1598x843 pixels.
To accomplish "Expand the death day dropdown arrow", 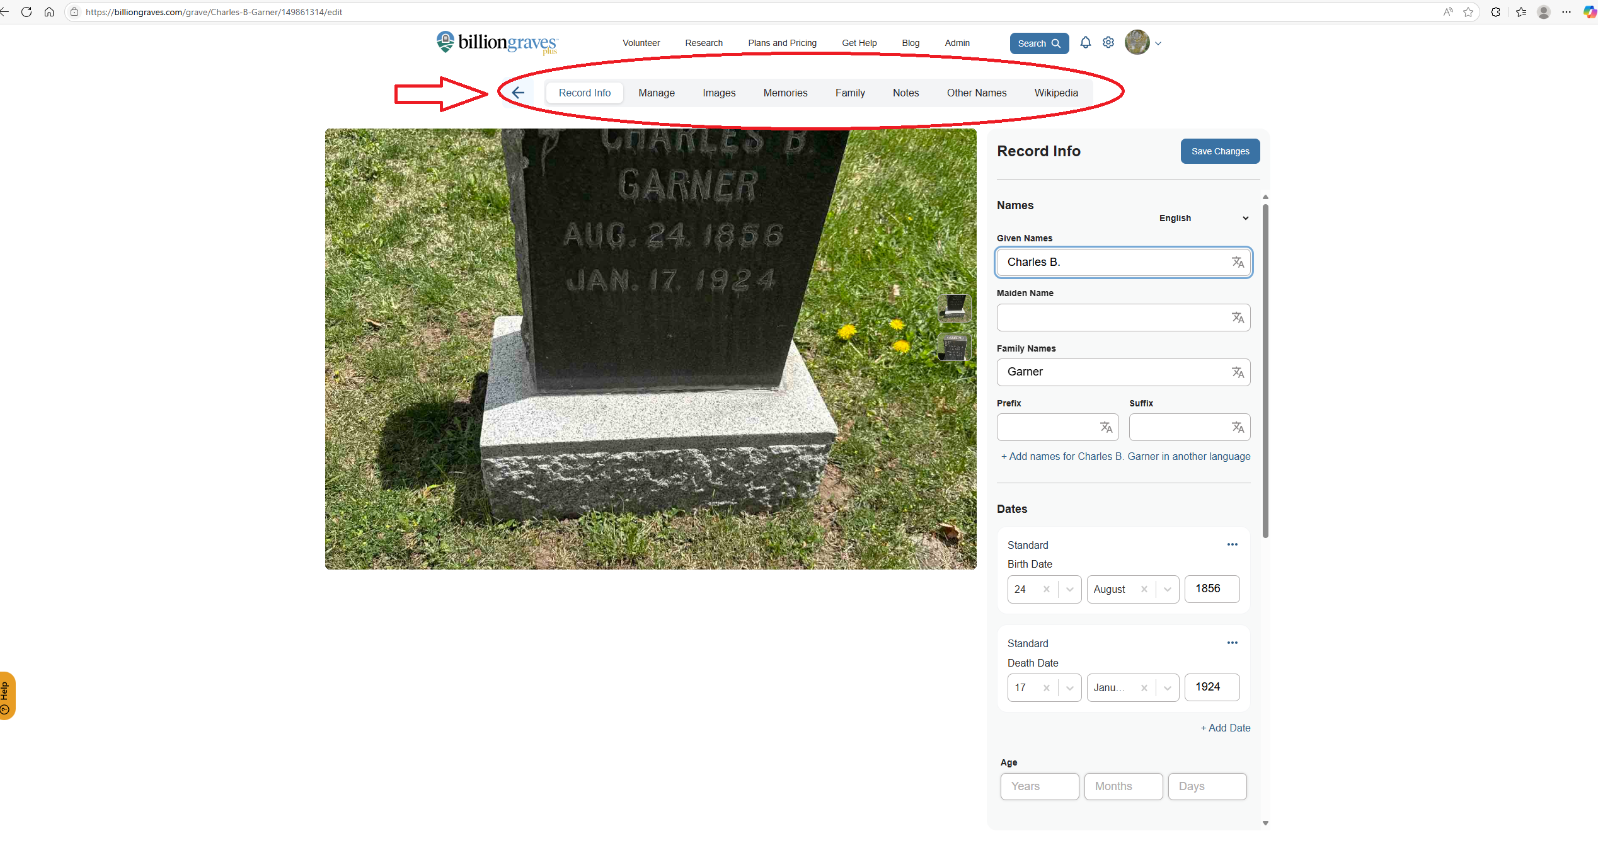I will (x=1069, y=687).
